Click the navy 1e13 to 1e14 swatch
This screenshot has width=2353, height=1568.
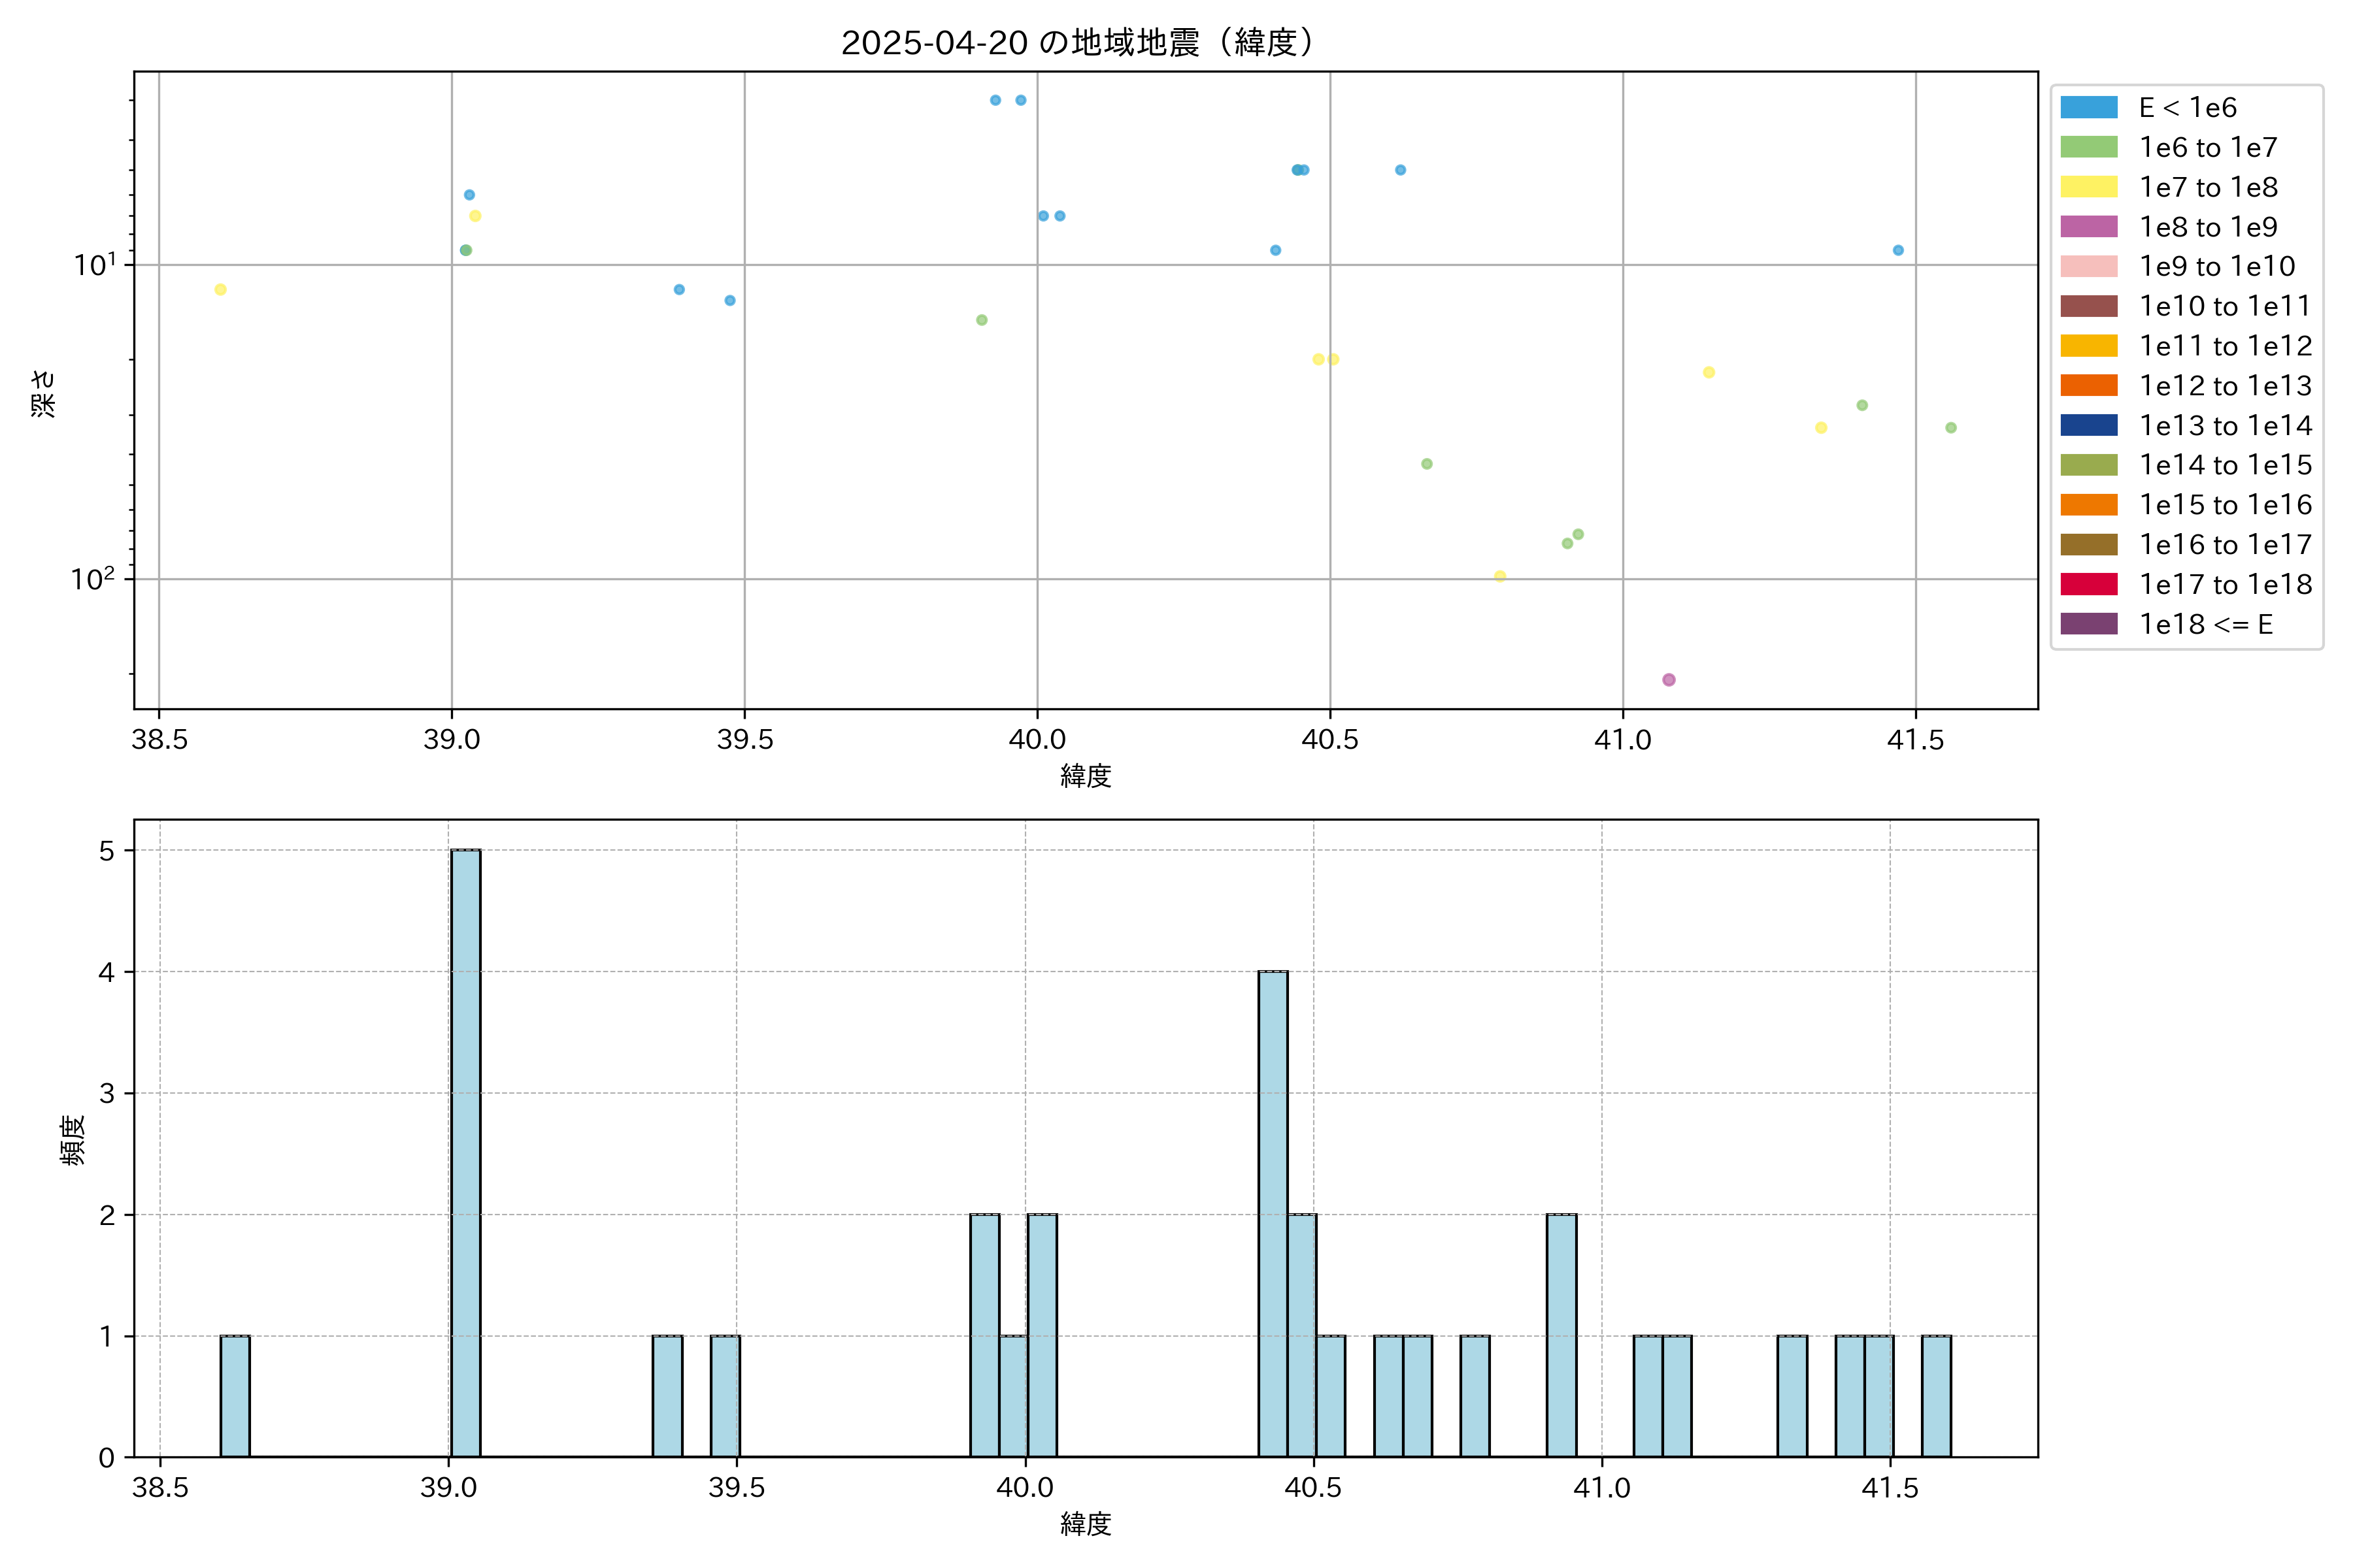pos(2088,425)
